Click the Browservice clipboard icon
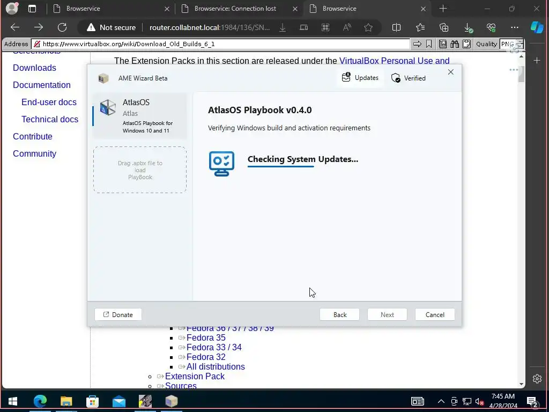The height and width of the screenshot is (412, 549). coord(466,44)
